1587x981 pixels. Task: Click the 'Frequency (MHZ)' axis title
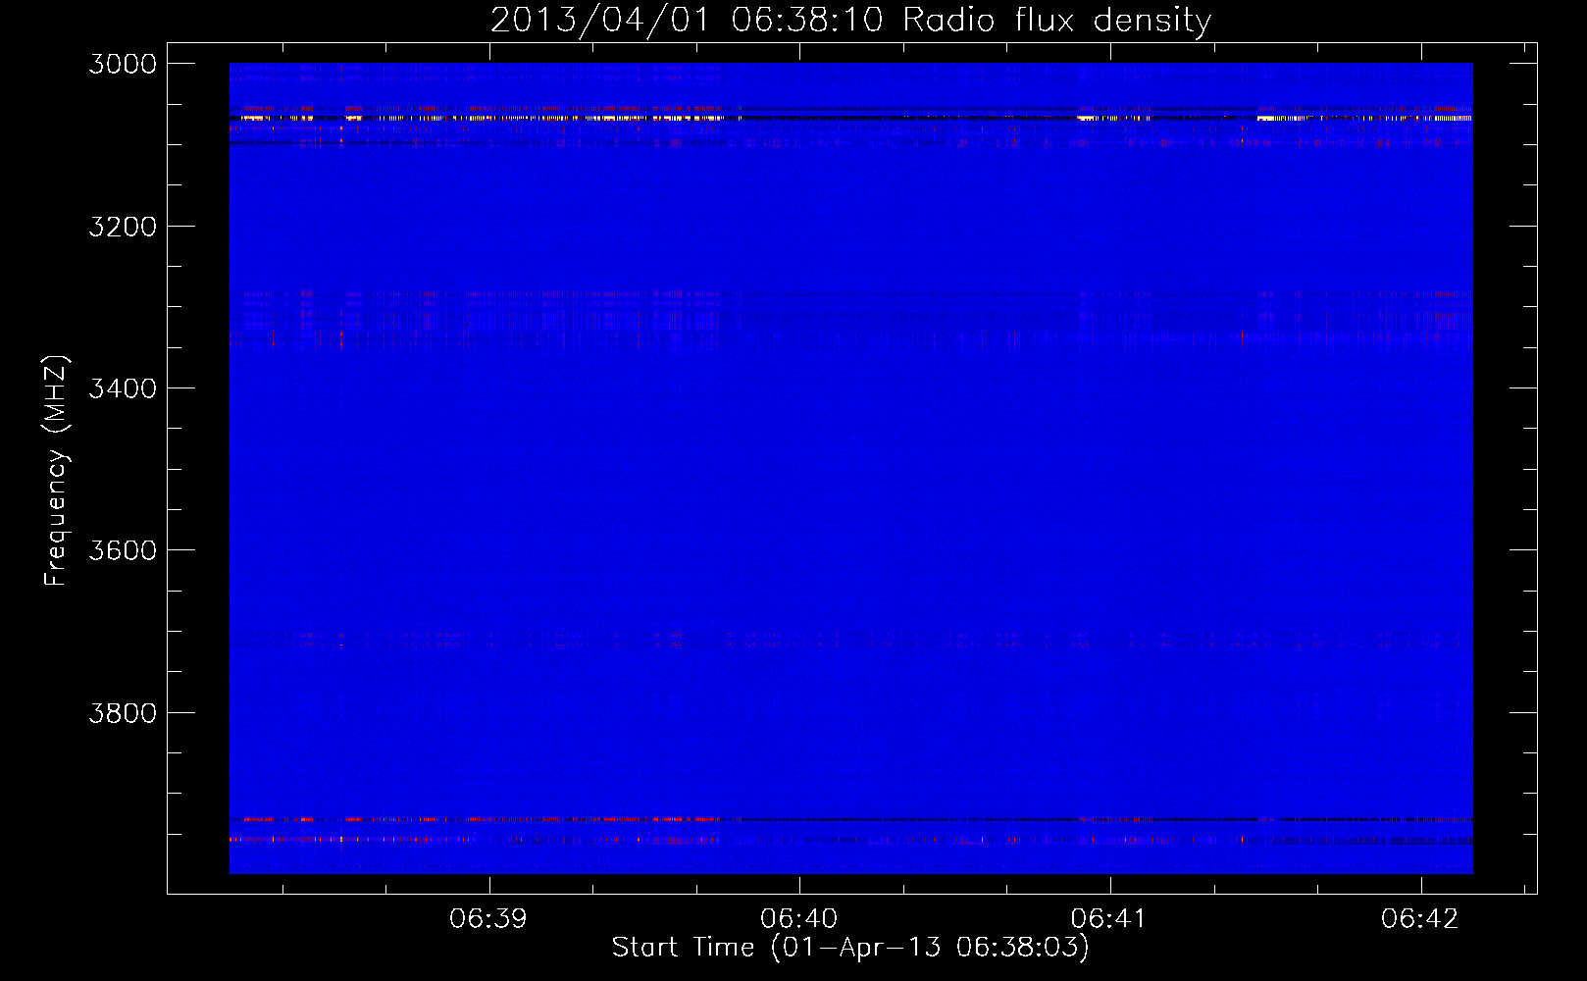pos(56,471)
